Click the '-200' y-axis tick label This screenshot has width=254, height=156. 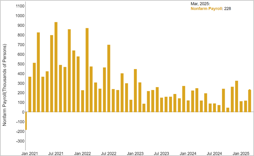[x=20, y=132]
